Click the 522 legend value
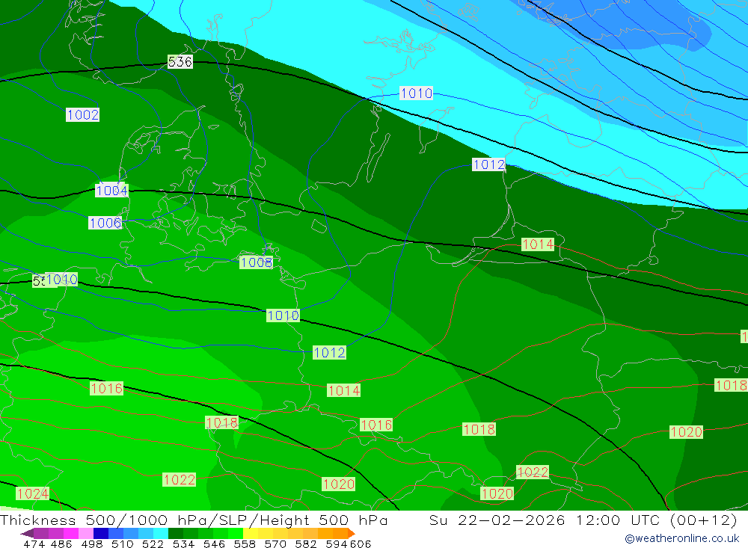748x548 pixels. [x=153, y=544]
